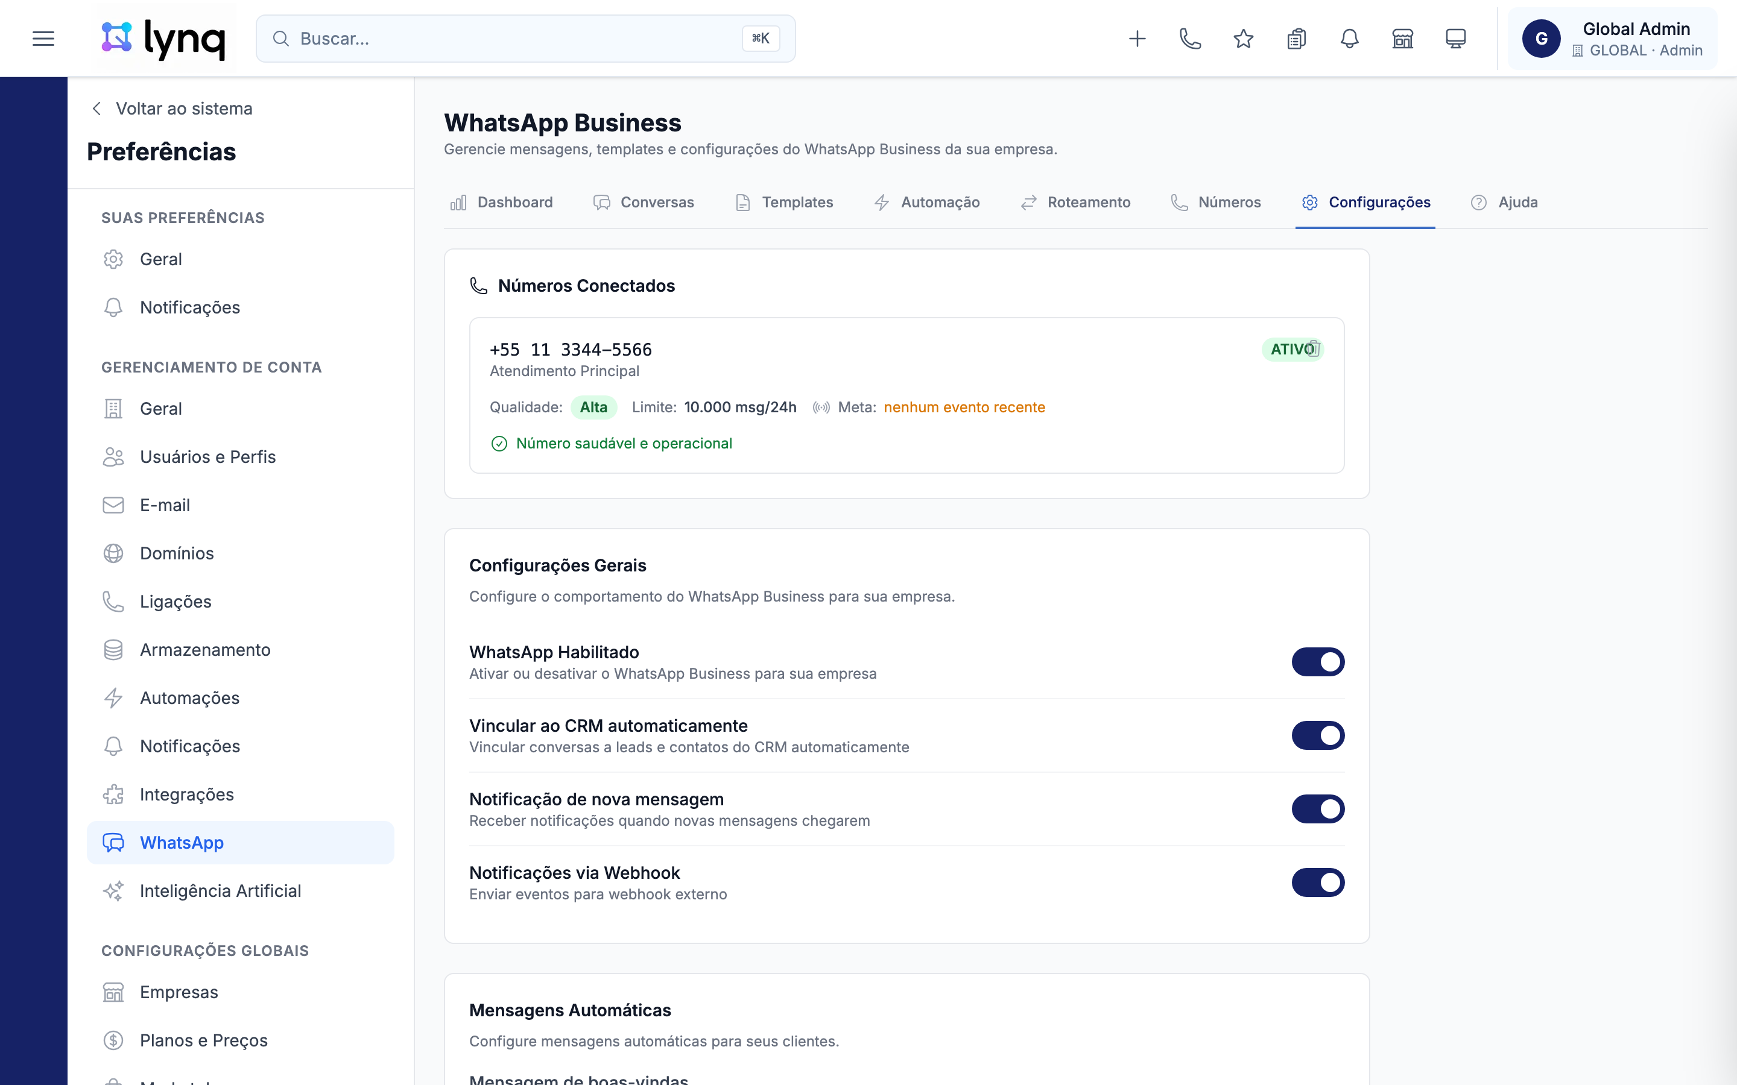Select the Configurações tab

click(x=1366, y=203)
